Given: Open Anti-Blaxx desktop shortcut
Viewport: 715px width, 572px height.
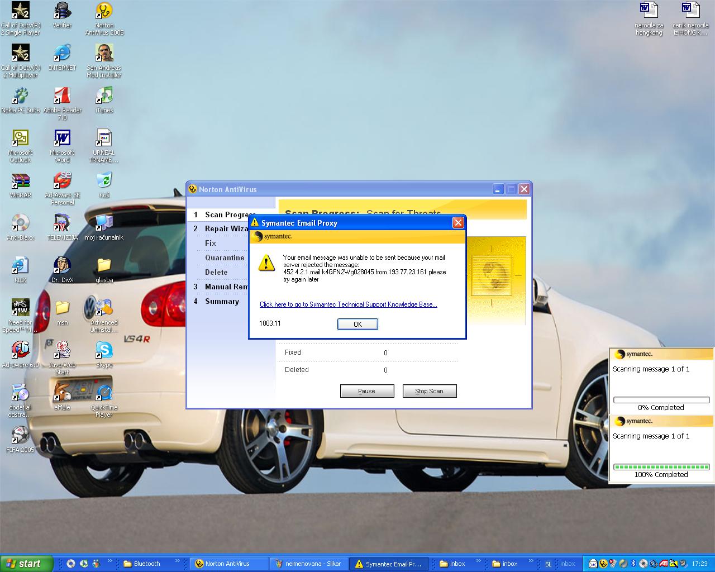Looking at the screenshot, I should pos(21,228).
